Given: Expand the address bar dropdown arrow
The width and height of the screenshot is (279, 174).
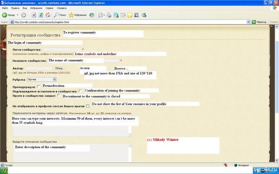Looking at the screenshot, I should pos(248,22).
